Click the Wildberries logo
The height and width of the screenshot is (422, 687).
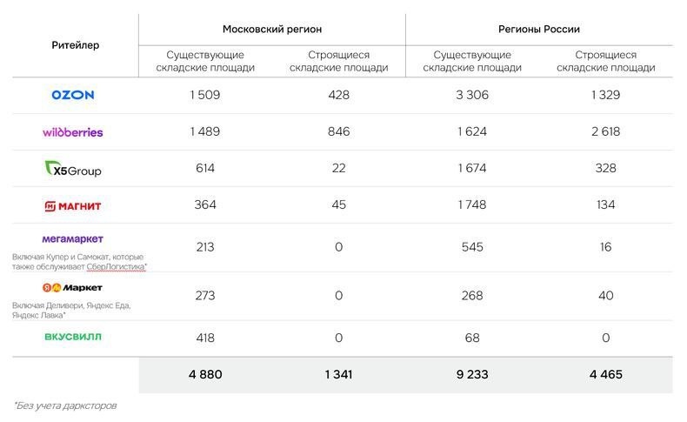pyautogui.click(x=73, y=132)
